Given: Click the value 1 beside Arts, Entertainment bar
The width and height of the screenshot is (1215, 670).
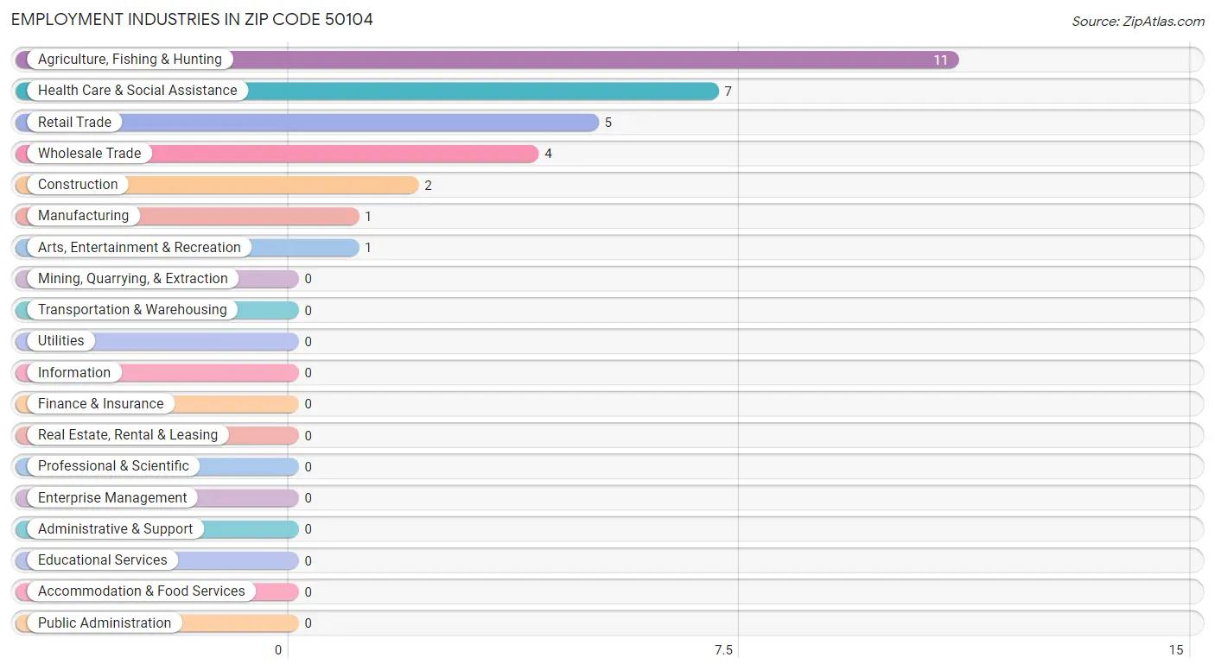Looking at the screenshot, I should [x=368, y=248].
